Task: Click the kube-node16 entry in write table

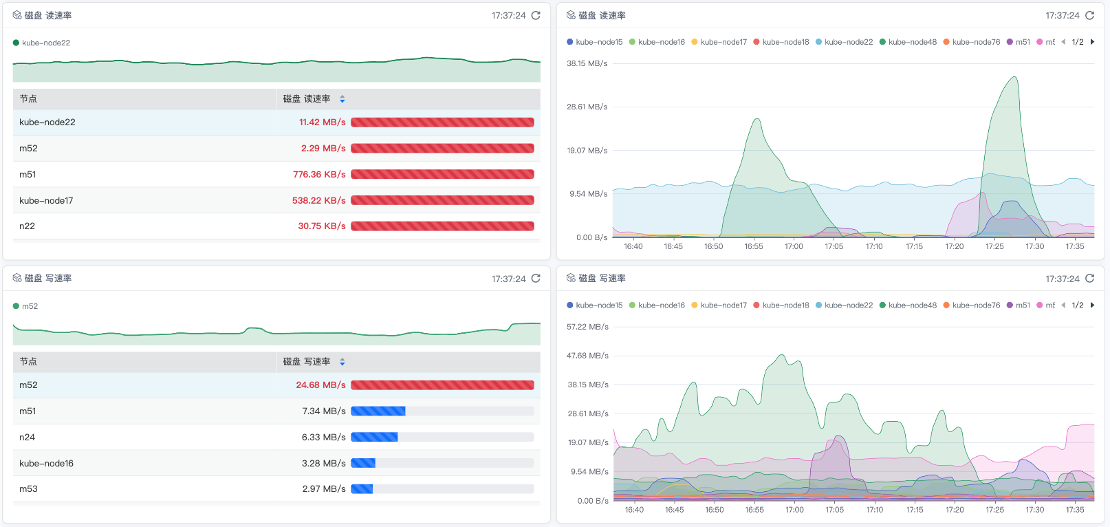Action: coord(46,464)
